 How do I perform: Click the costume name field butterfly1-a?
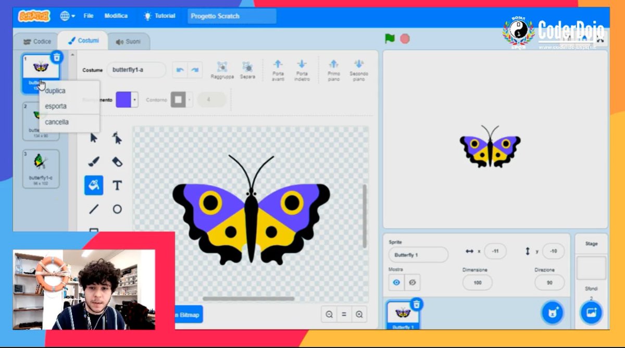pos(136,70)
